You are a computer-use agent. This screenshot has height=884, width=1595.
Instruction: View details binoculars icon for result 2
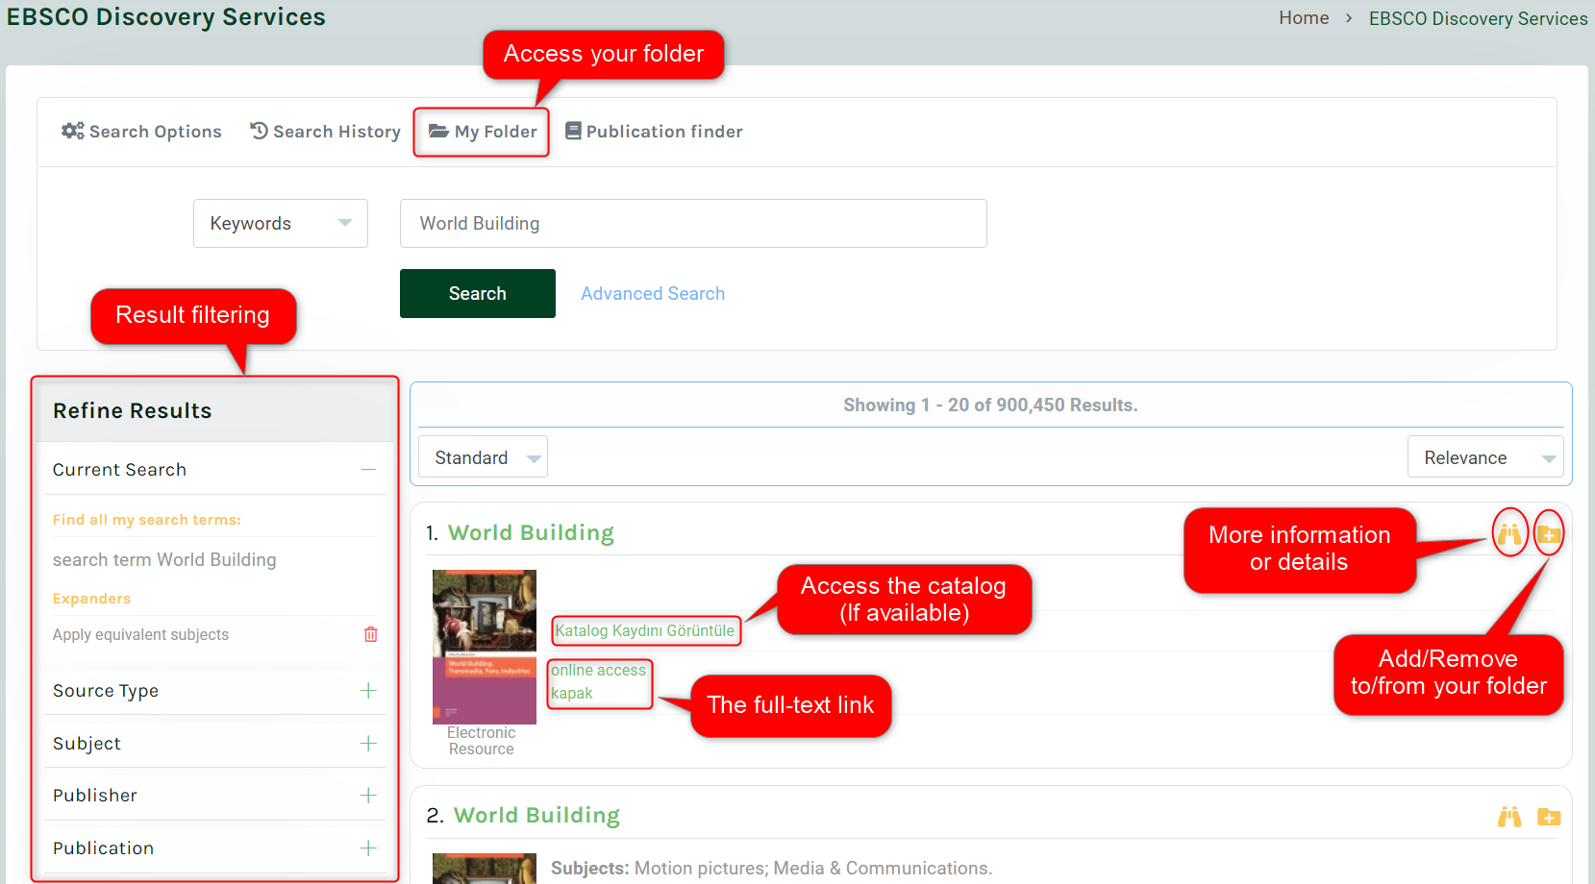pos(1509,817)
